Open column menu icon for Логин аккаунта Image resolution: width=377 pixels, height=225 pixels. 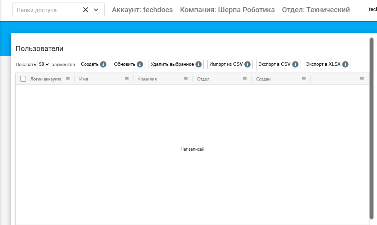tap(68, 79)
